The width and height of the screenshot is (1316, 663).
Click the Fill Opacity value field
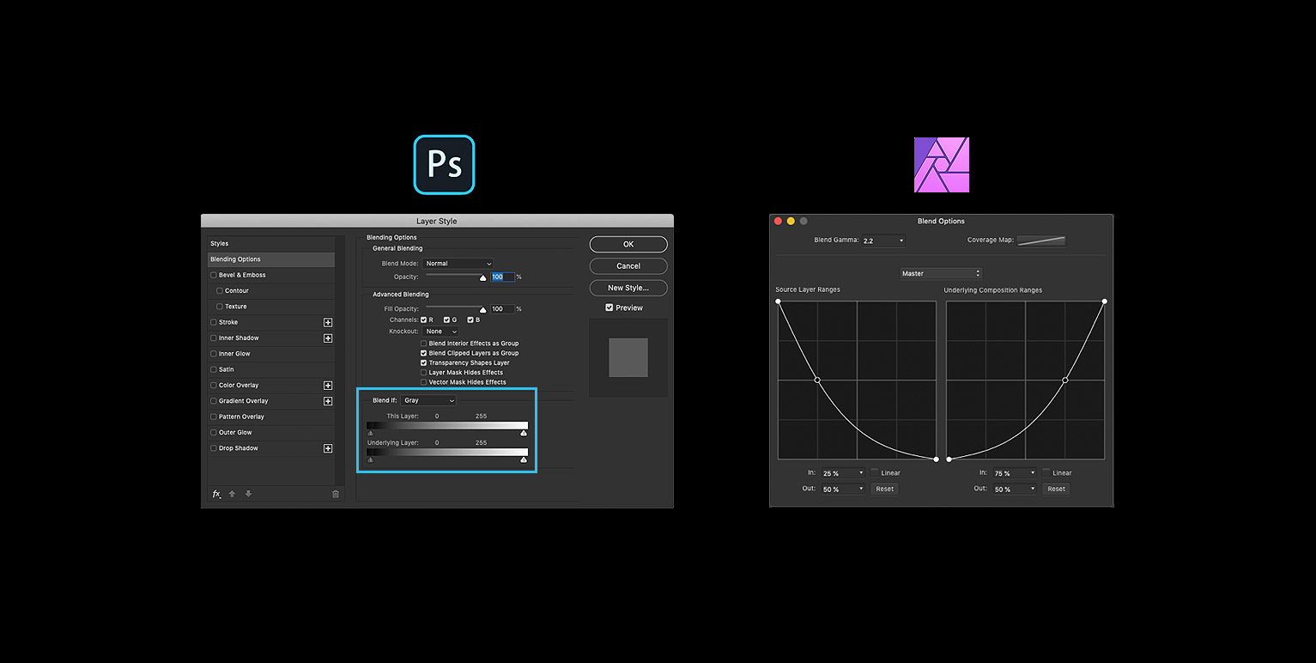[502, 309]
